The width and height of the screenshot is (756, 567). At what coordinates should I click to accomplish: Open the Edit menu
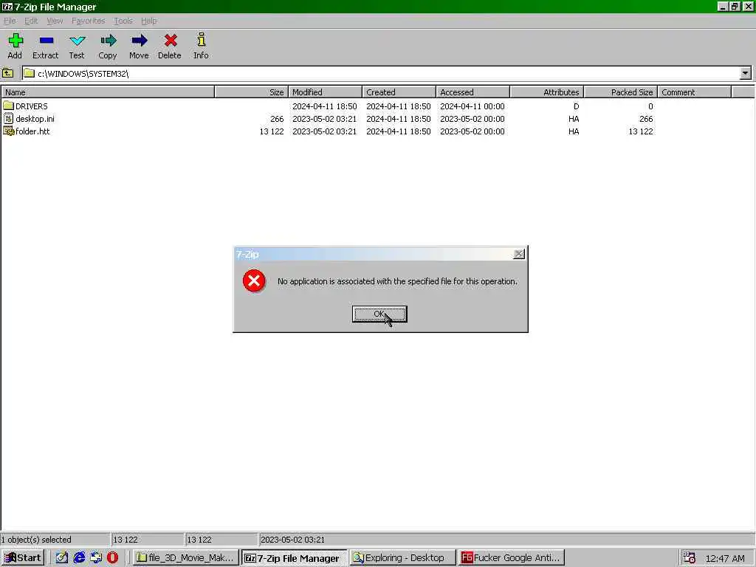pos(31,21)
